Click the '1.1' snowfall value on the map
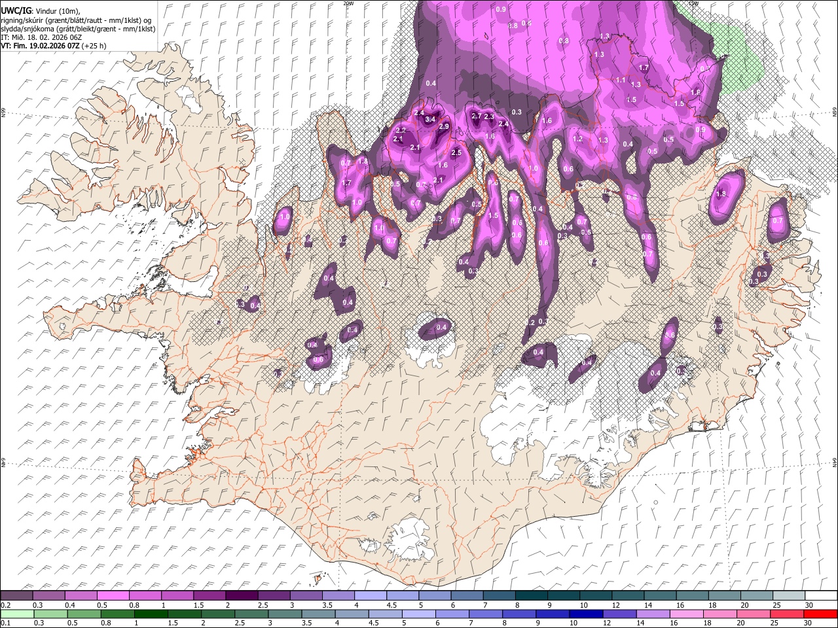This screenshot has width=838, height=628. click(x=621, y=80)
